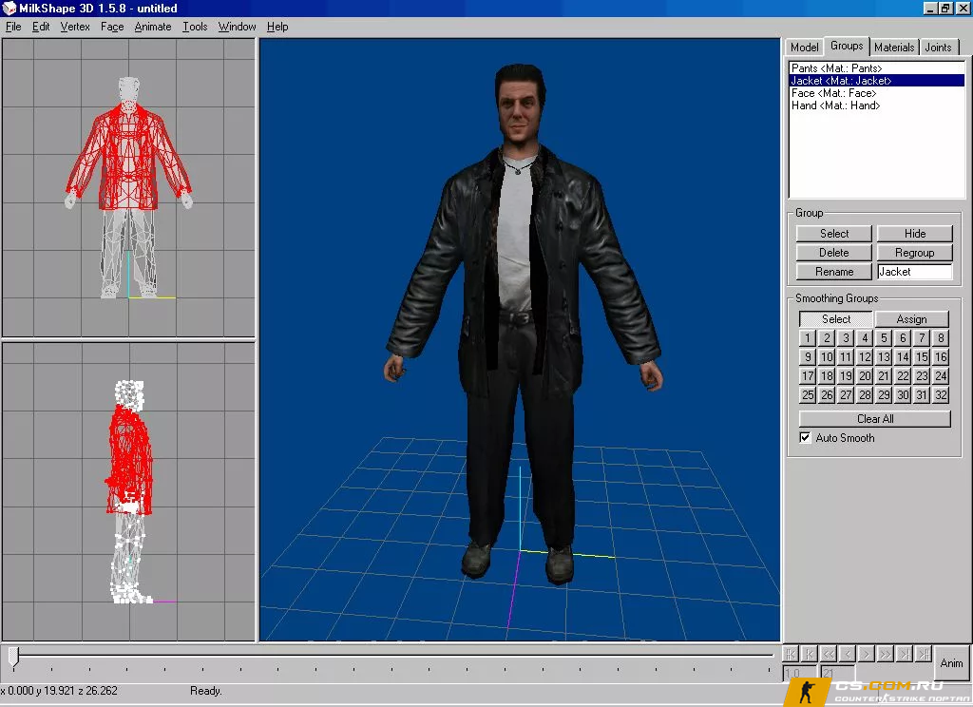This screenshot has height=707, width=973.
Task: Open the Edit menu
Action: [41, 27]
